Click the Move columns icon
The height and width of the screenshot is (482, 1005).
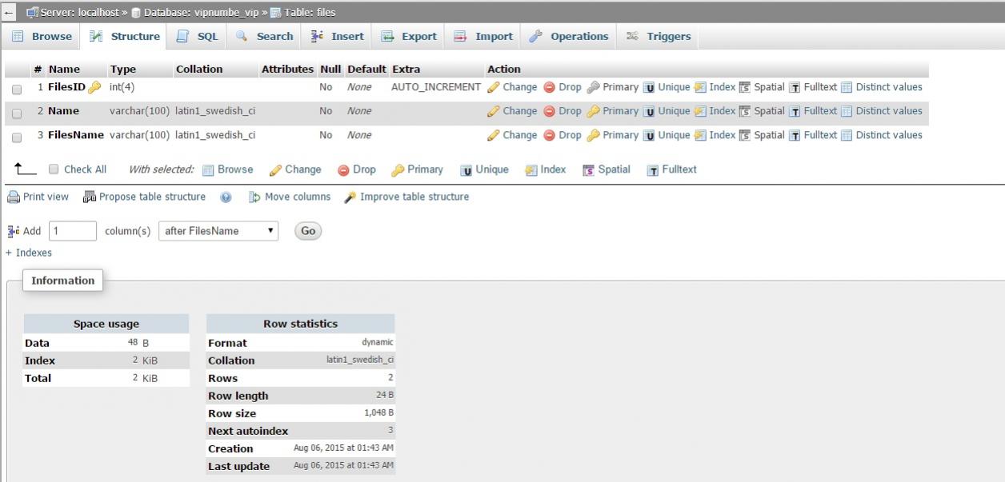coord(254,197)
